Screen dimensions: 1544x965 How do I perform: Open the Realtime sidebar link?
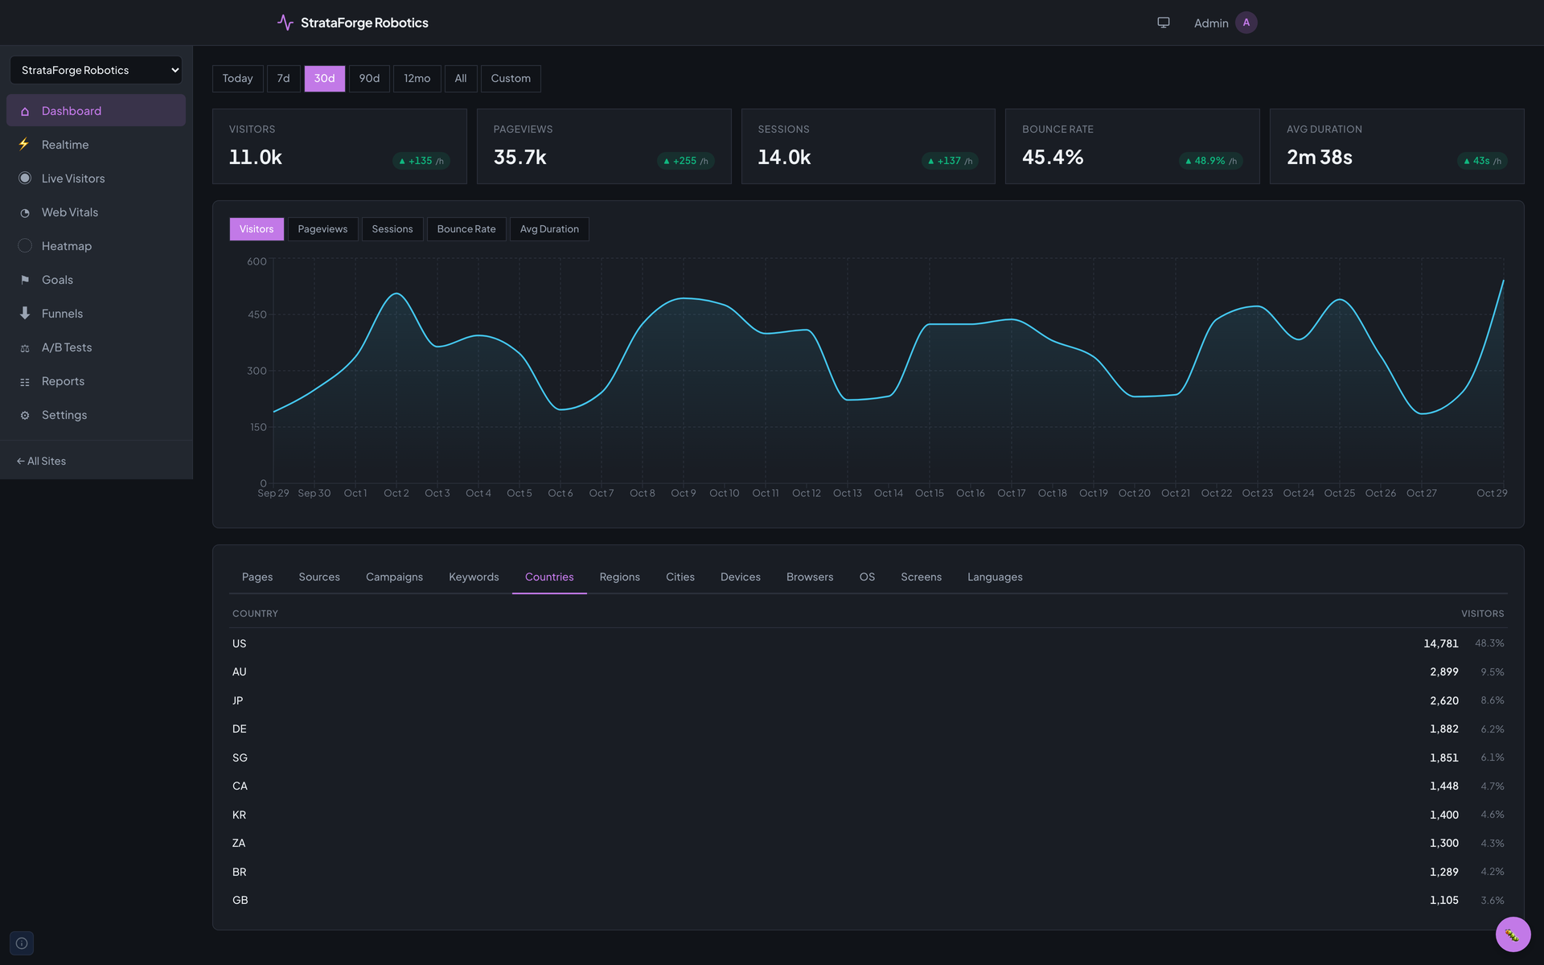click(96, 145)
